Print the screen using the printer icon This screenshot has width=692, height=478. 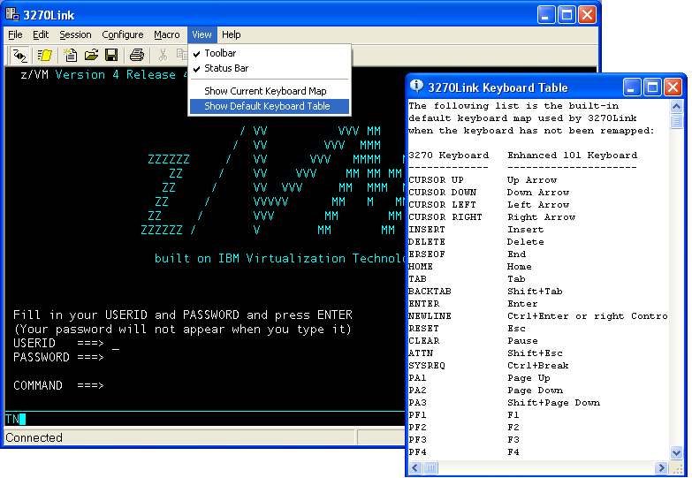coord(137,55)
